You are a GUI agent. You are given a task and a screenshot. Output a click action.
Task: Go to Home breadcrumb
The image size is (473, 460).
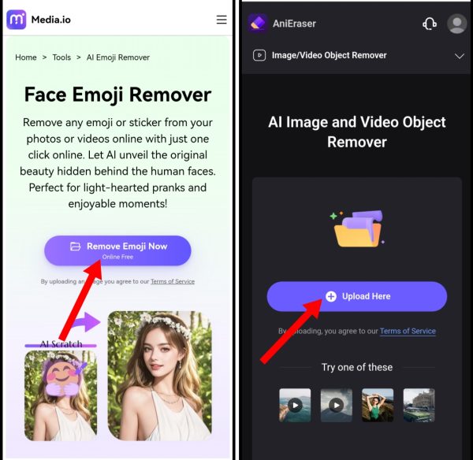26,57
